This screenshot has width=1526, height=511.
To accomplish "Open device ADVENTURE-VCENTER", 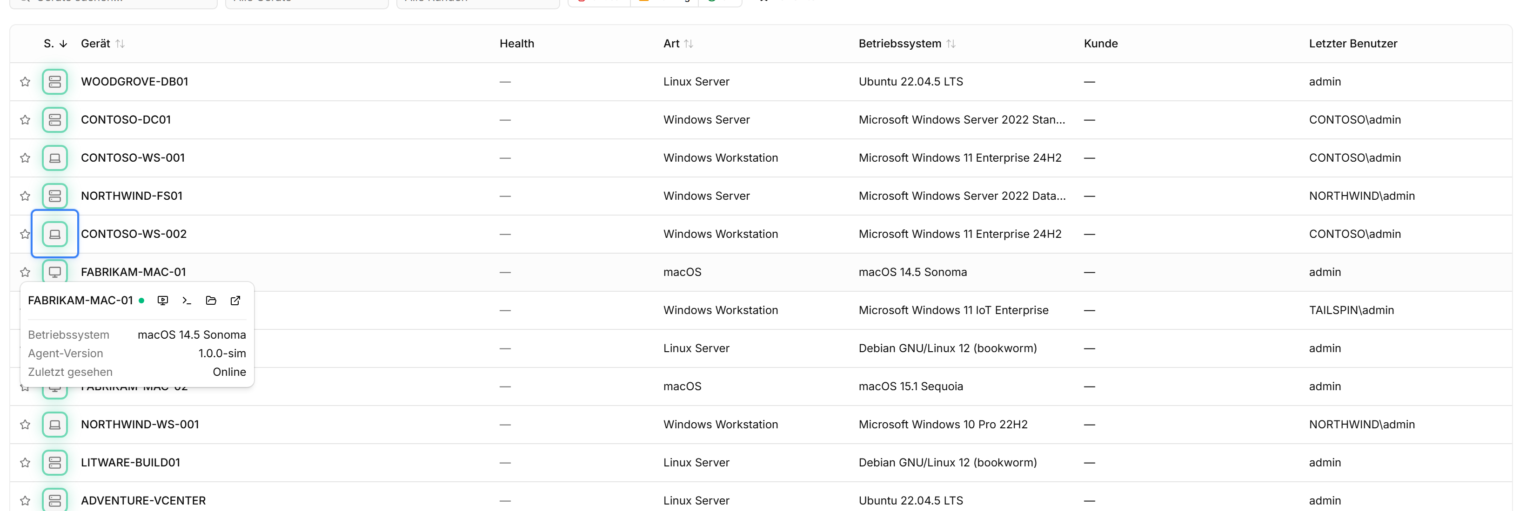I will (x=143, y=500).
